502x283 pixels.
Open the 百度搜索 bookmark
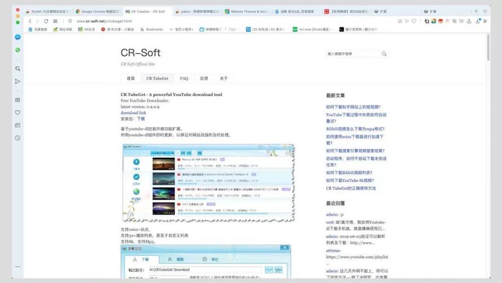(x=38, y=29)
